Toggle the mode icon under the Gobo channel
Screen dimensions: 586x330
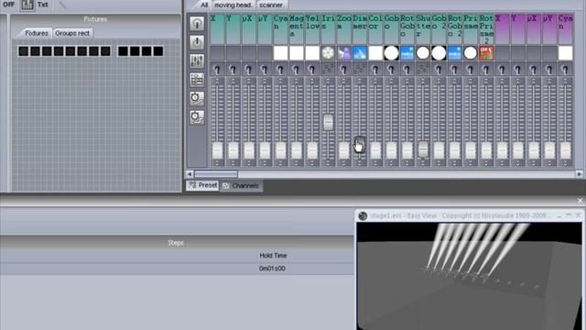(391, 70)
